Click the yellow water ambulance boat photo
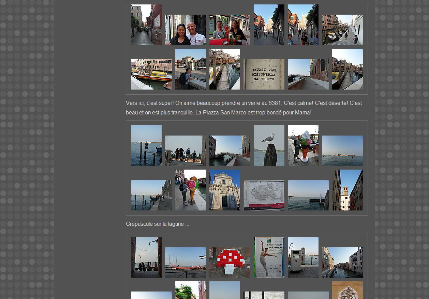 tap(151, 74)
